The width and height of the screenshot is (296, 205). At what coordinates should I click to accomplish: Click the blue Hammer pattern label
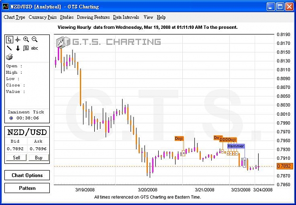(x=236, y=146)
